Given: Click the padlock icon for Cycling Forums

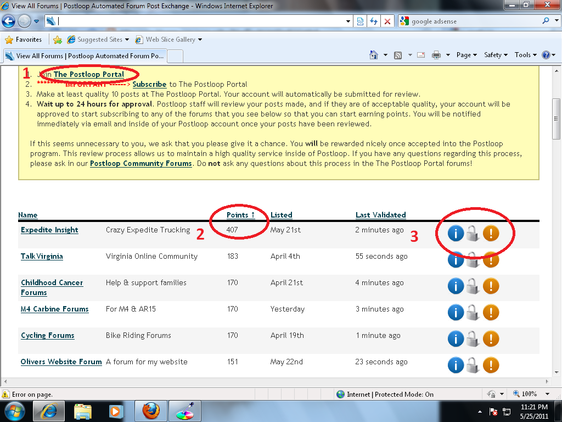Looking at the screenshot, I should pyautogui.click(x=473, y=339).
